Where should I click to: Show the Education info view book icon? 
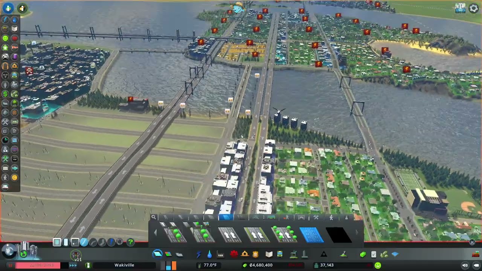[14, 29]
